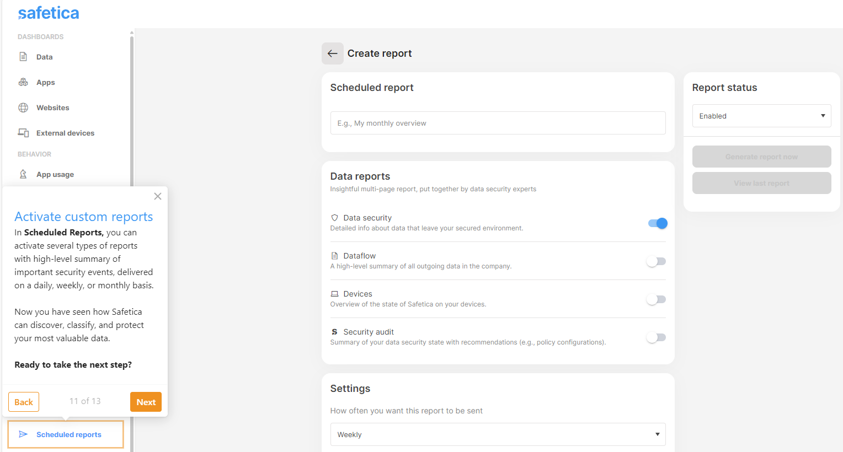The image size is (843, 452).
Task: Click the Dataflow document icon
Action: [x=334, y=256]
